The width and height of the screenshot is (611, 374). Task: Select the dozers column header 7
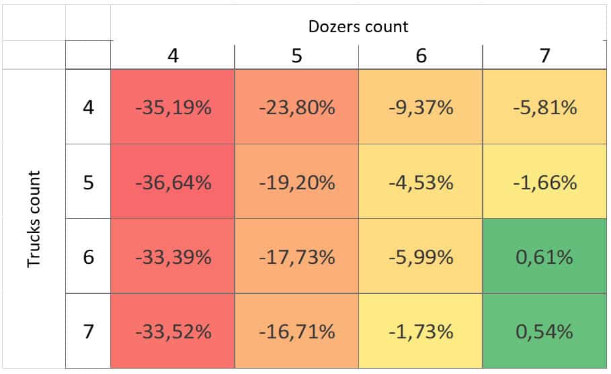coord(544,55)
